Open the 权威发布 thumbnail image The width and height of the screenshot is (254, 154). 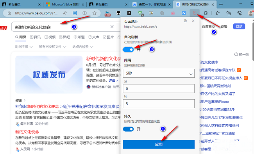49,75
